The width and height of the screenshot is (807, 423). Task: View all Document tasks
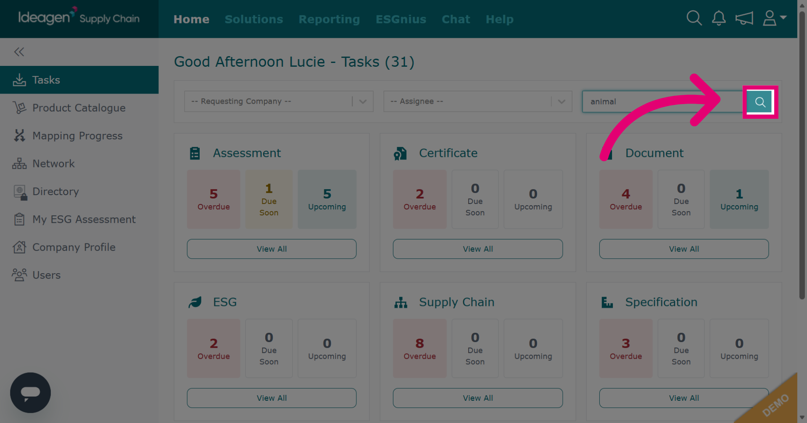(x=684, y=249)
